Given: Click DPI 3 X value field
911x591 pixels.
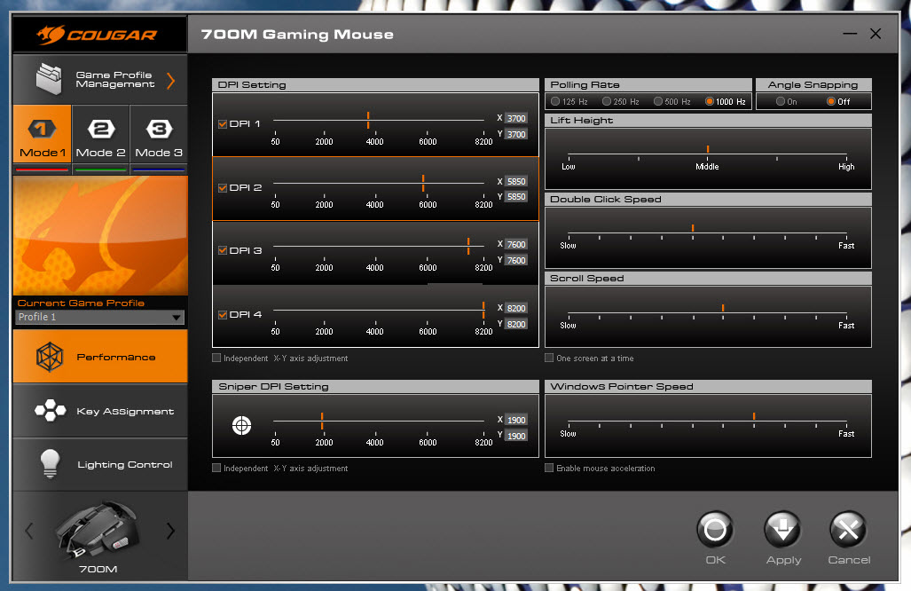Looking at the screenshot, I should pos(516,244).
